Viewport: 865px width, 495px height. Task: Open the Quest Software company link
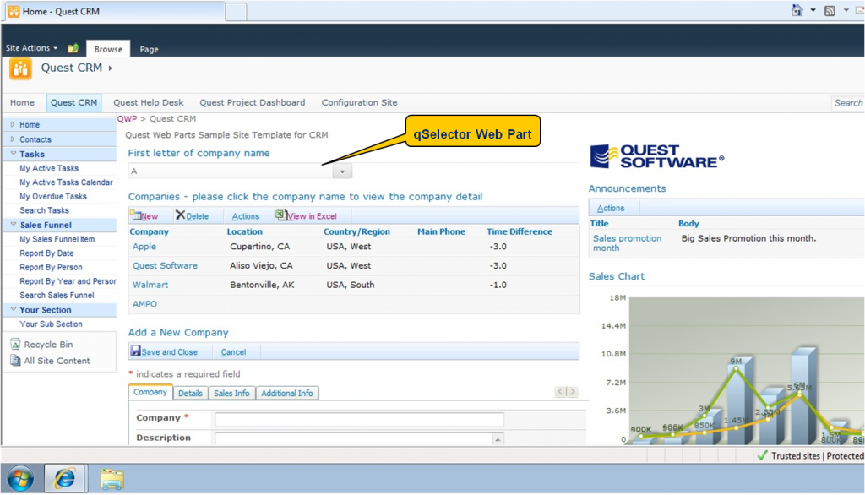tap(165, 265)
